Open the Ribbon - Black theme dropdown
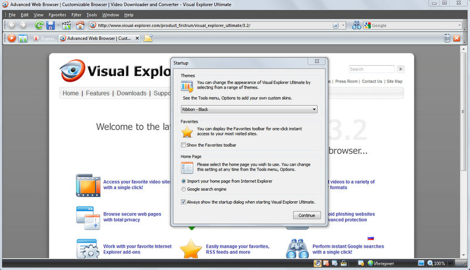Screen dimensions: 470x270 tap(249, 109)
